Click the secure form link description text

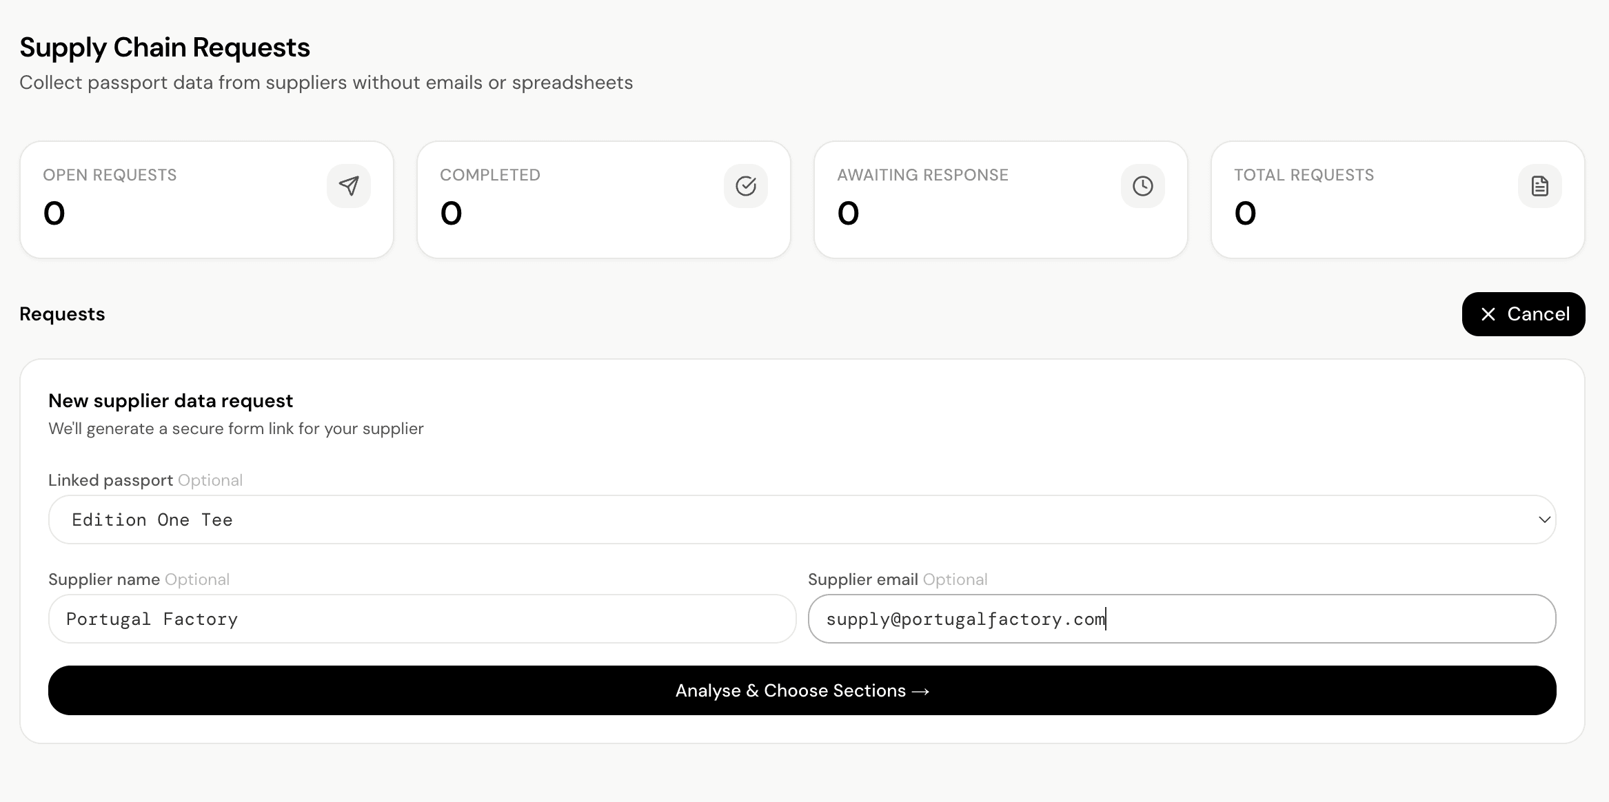pos(236,429)
